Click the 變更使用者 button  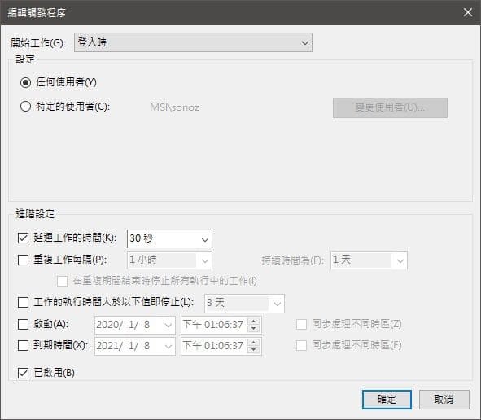[390, 107]
